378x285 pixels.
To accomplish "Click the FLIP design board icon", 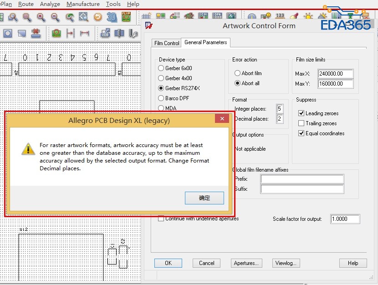I will [x=126, y=17].
